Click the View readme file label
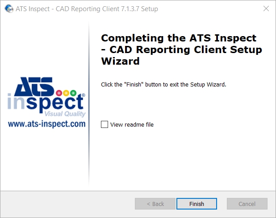The image size is (276, 218). pos(132,124)
